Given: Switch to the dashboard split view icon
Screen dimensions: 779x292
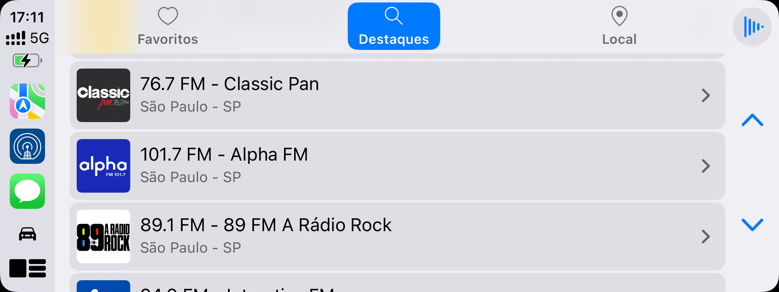Looking at the screenshot, I should [27, 268].
